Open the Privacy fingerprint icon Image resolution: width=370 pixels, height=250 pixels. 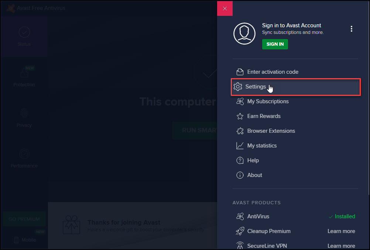tap(24, 114)
